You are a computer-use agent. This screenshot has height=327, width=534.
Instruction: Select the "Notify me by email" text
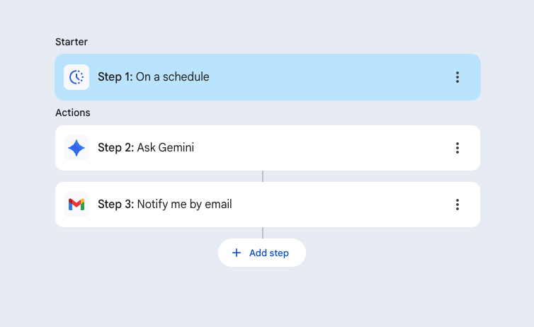pyautogui.click(x=184, y=205)
